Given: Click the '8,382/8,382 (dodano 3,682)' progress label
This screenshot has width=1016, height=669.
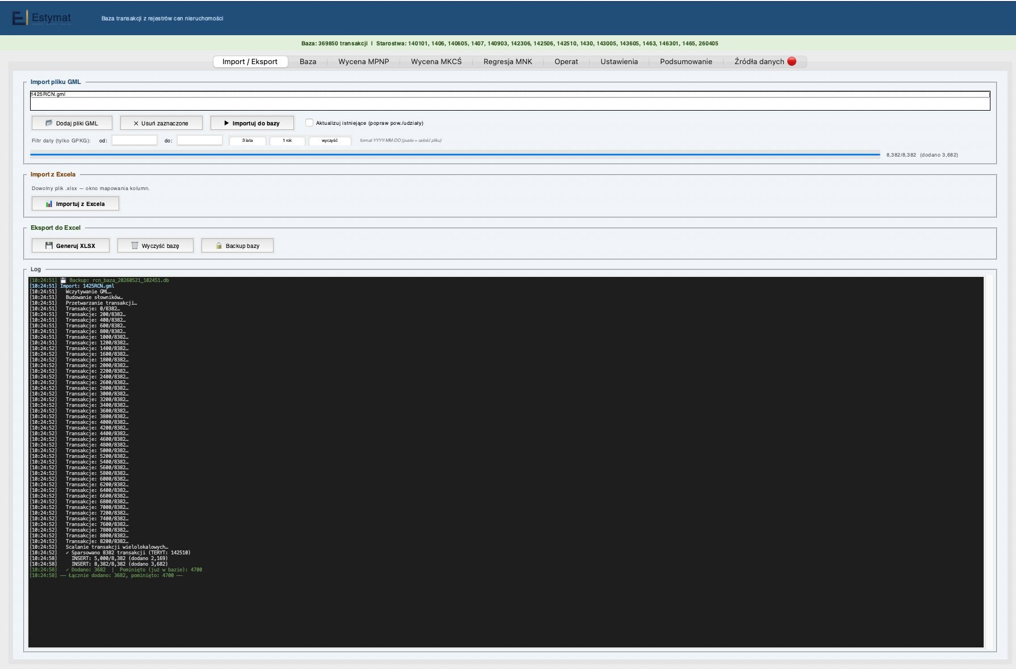Looking at the screenshot, I should (x=922, y=155).
